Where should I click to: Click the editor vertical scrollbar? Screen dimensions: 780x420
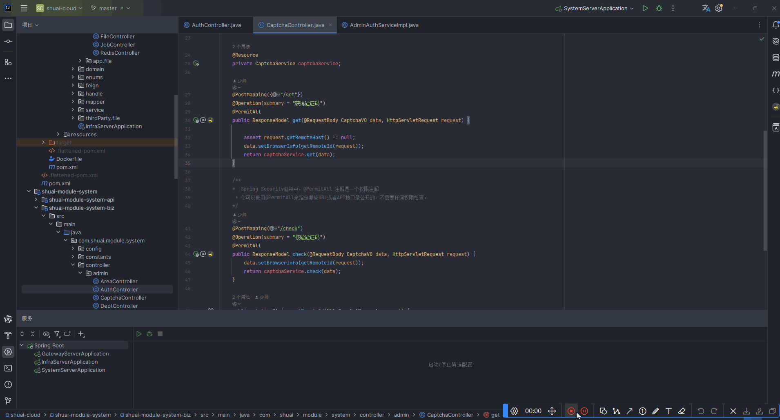coord(765,190)
